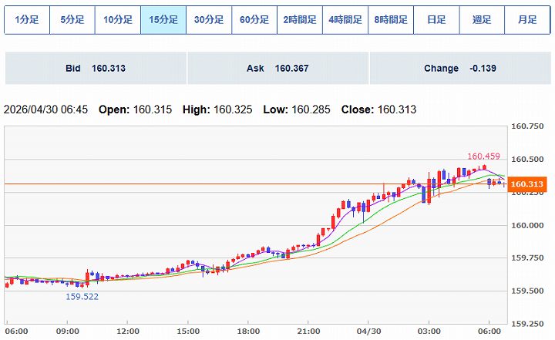Select the 1分足 timeframe tab
Viewport: 555px width, 340px height.
coord(26,20)
